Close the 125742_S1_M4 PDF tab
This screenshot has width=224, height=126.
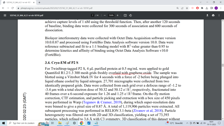(x=34, y=3)
